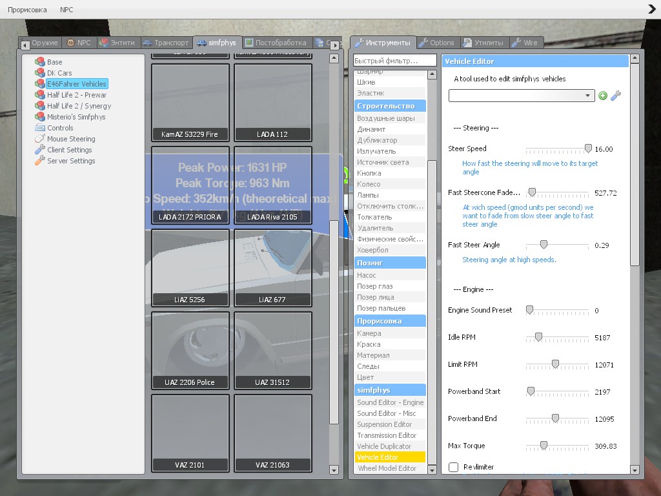Screen dimensions: 661x496
Task: Collapse the simfphys tool category header
Action: pos(390,390)
